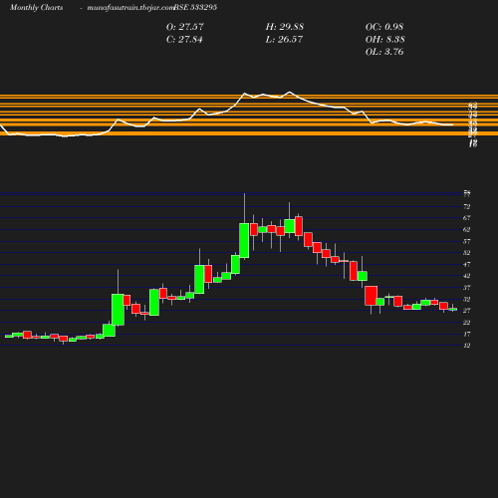Click the 62 price axis label
The width and height of the screenshot is (498, 498).
pyautogui.click(x=467, y=230)
